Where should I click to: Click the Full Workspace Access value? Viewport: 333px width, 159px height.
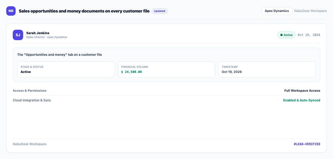[302, 91]
